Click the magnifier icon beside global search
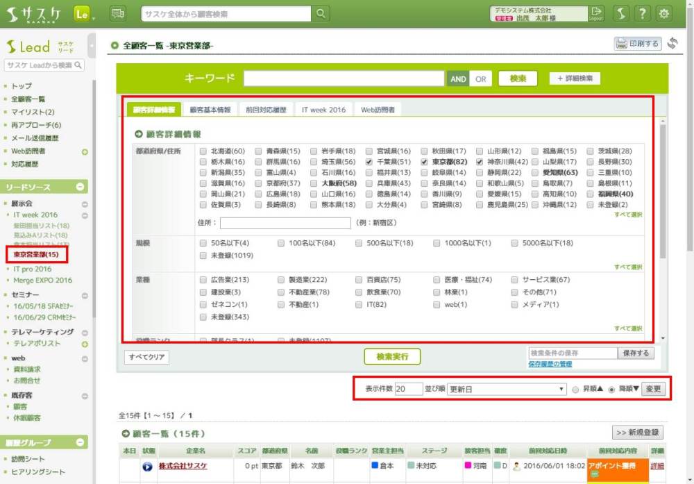The height and width of the screenshot is (484, 694). click(320, 14)
